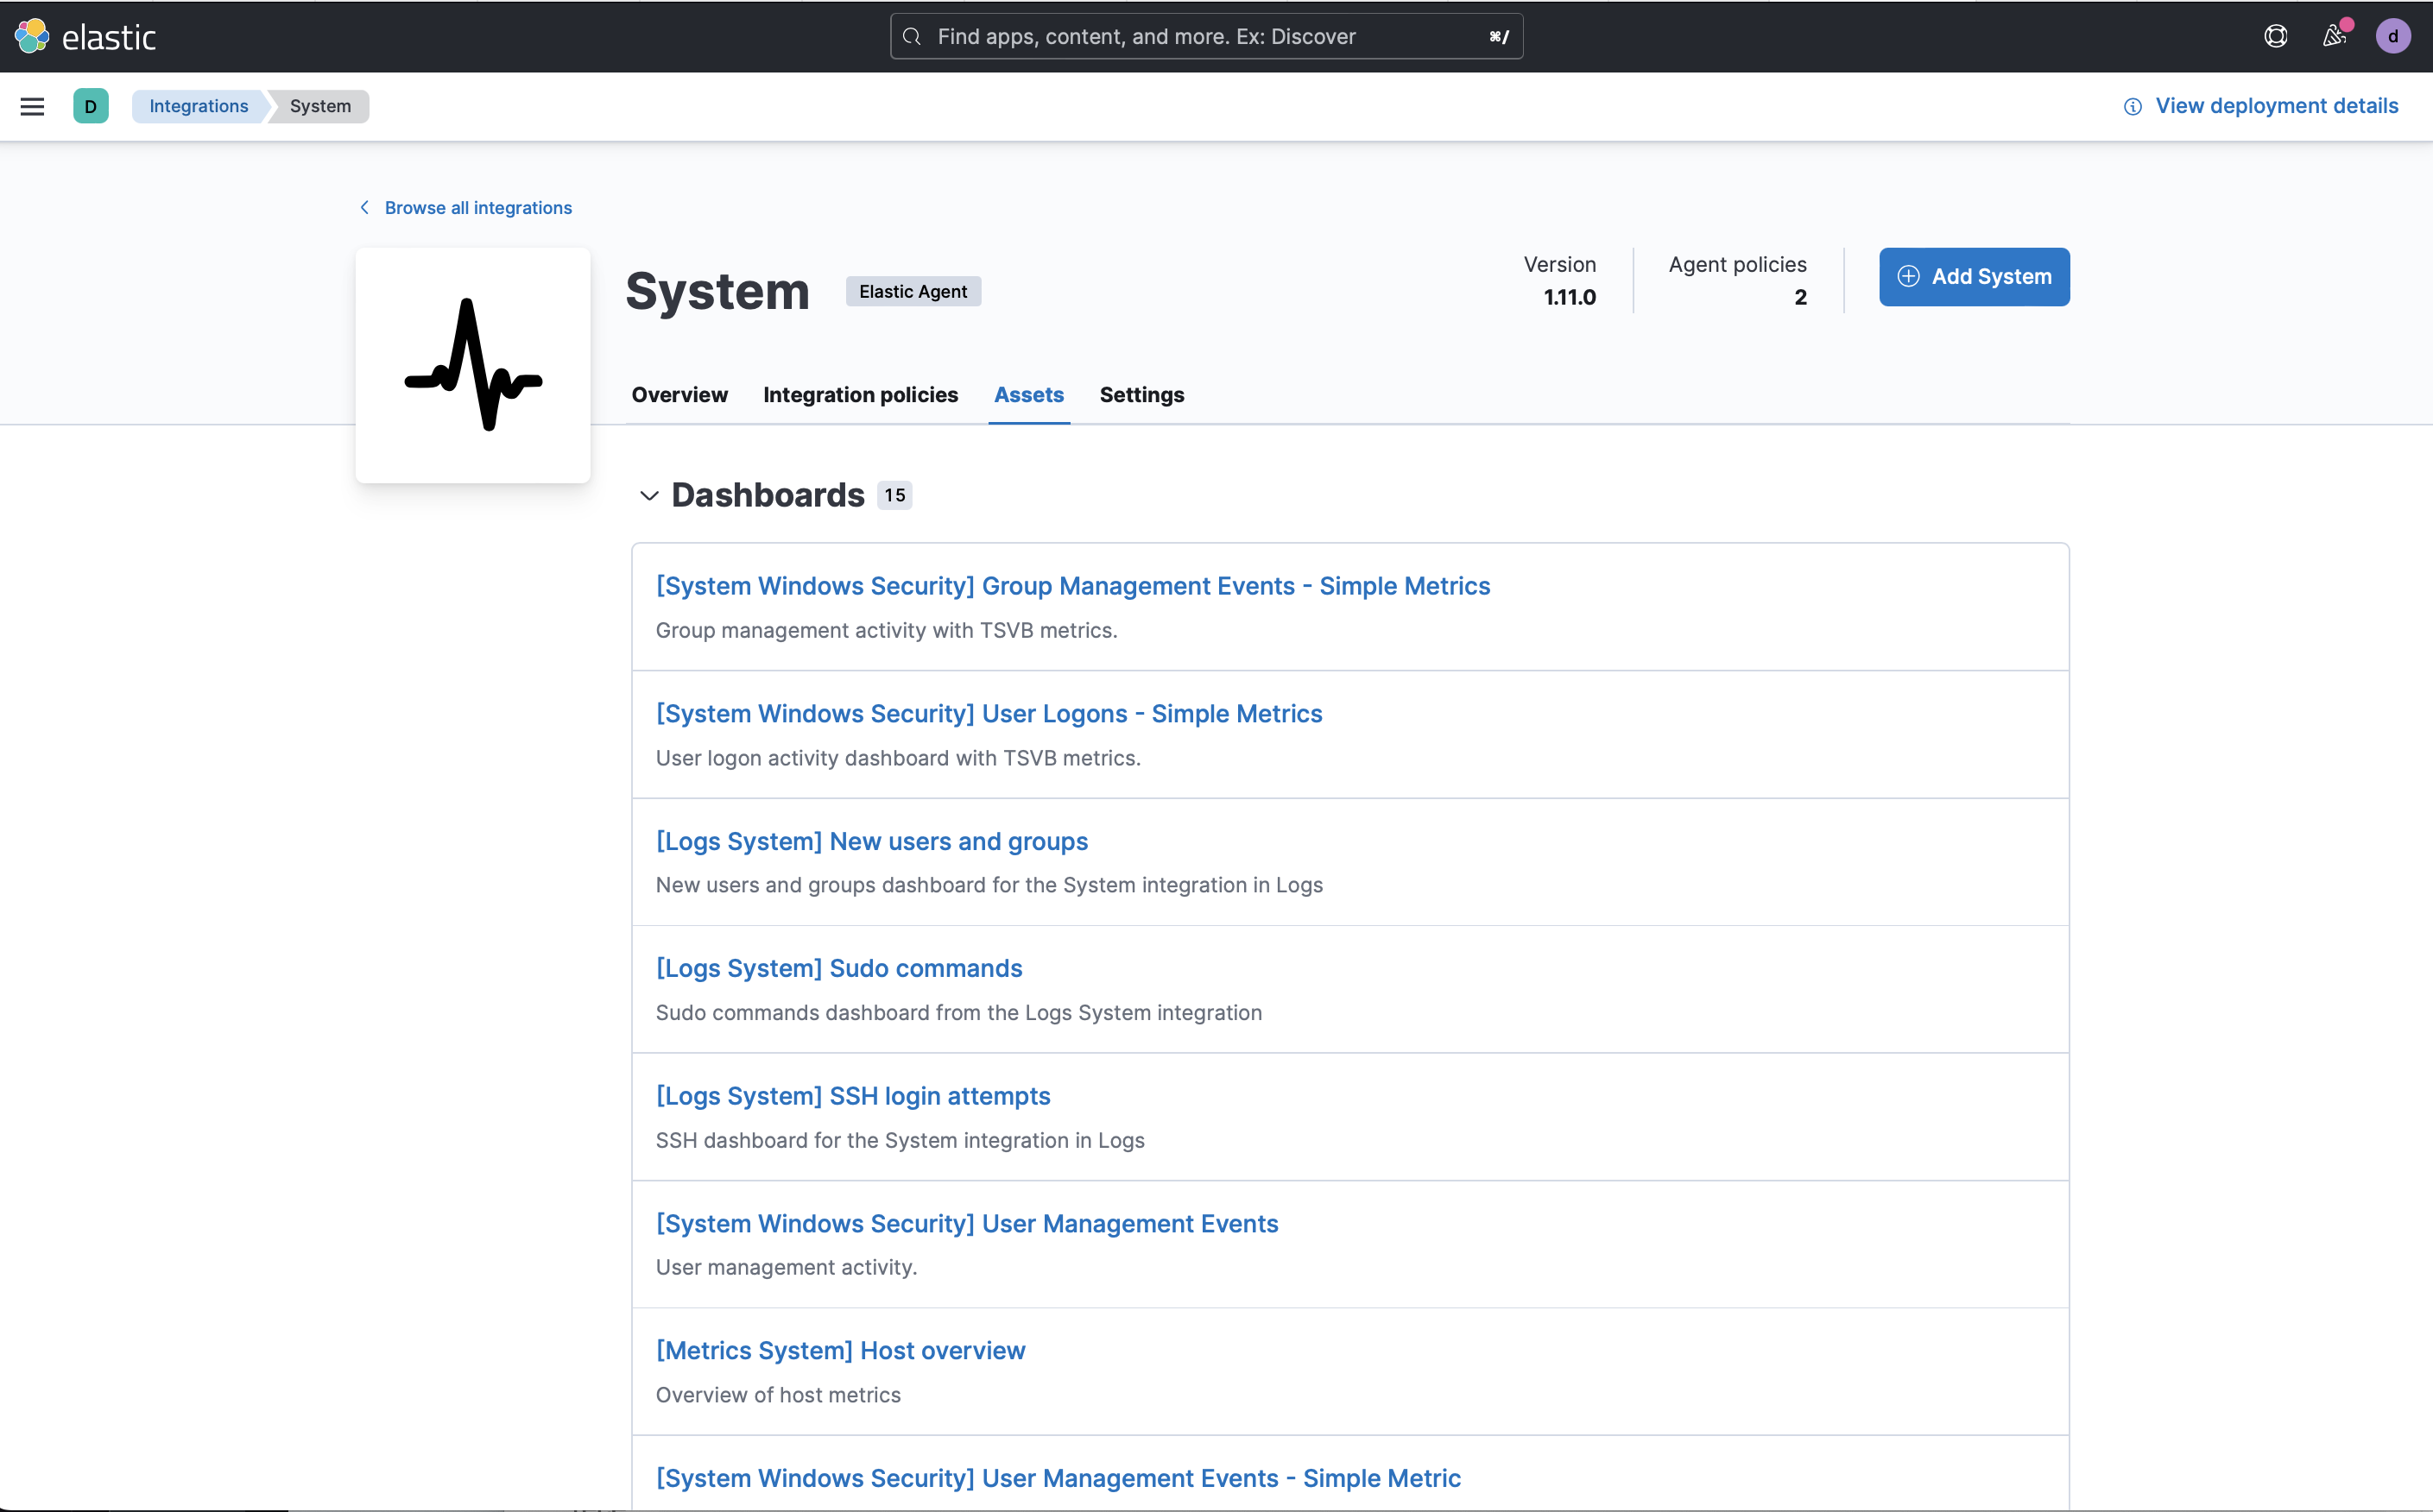Screen dimensions: 2433x1512
Task: Click the back arrow before Browse all integrations
Action: pos(364,207)
